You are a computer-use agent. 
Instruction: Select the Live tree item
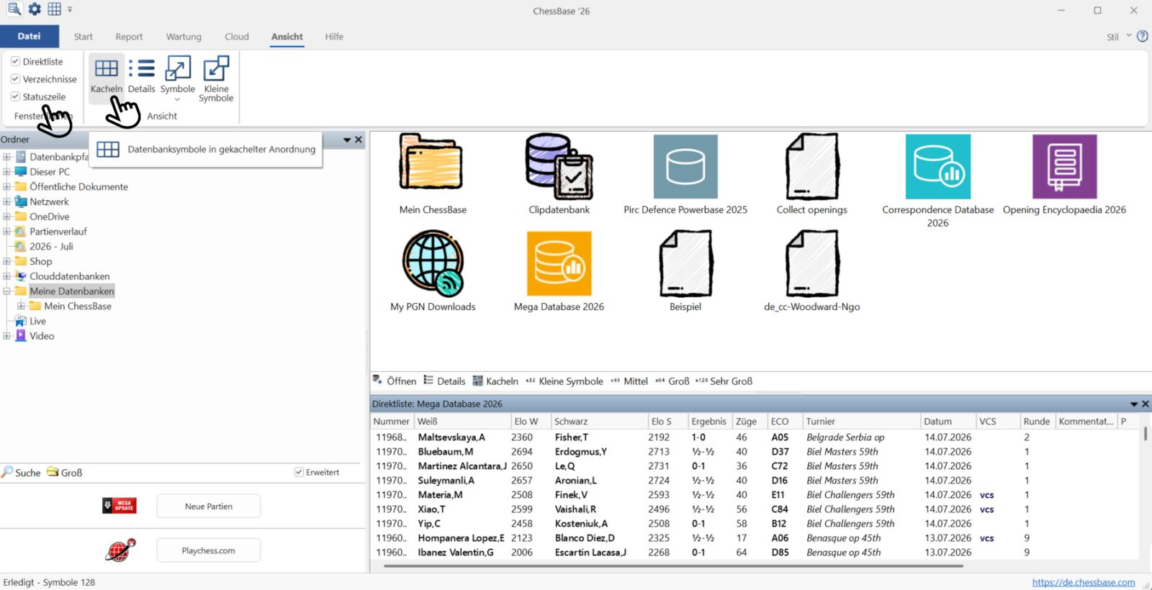(x=37, y=321)
